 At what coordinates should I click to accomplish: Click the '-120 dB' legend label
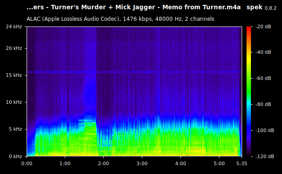[x=265, y=156]
